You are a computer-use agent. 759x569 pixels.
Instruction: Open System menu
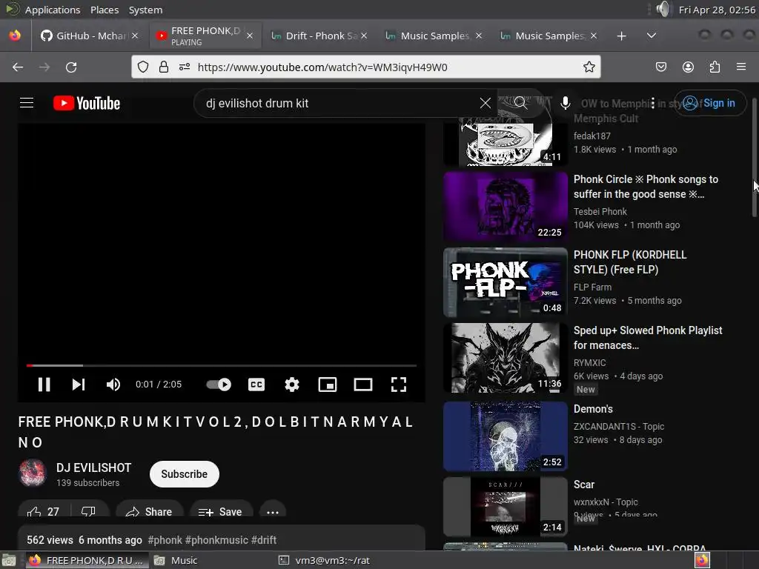(x=146, y=10)
